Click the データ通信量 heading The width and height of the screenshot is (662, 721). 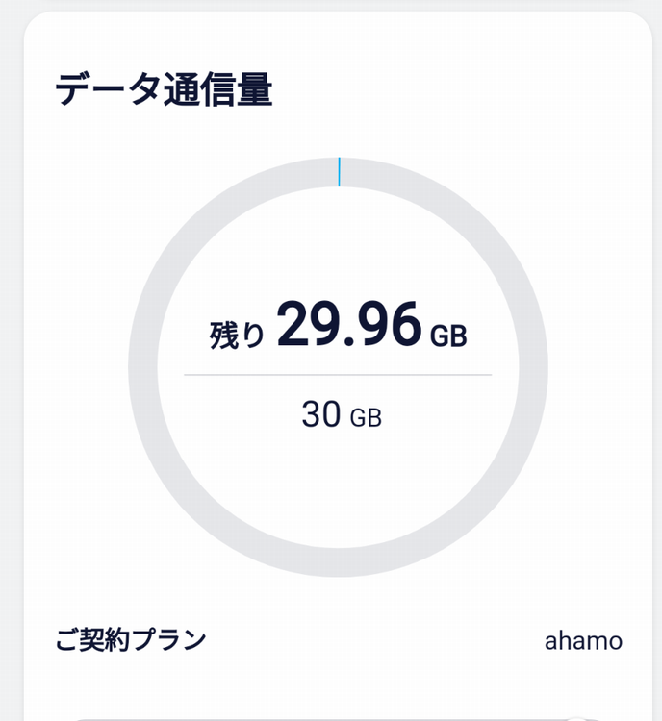[x=164, y=90]
